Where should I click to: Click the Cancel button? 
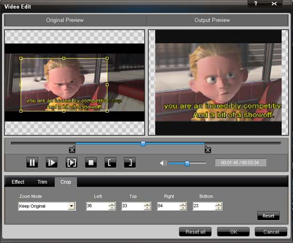point(271,232)
